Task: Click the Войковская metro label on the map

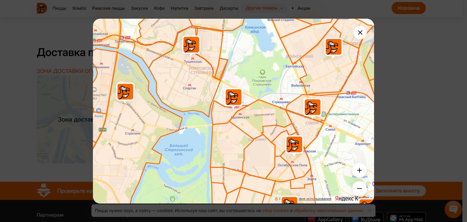Action: (301, 86)
